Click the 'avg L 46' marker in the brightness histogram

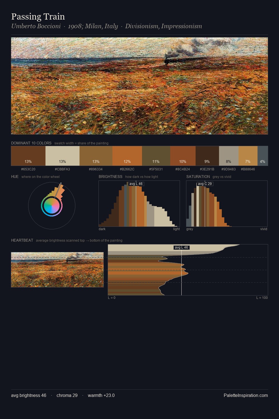(x=136, y=184)
